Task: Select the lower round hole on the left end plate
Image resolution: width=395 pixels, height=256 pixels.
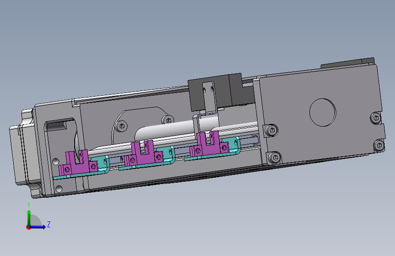Action: coord(59,189)
